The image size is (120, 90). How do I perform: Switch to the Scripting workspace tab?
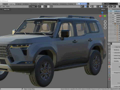[x=71, y=4]
